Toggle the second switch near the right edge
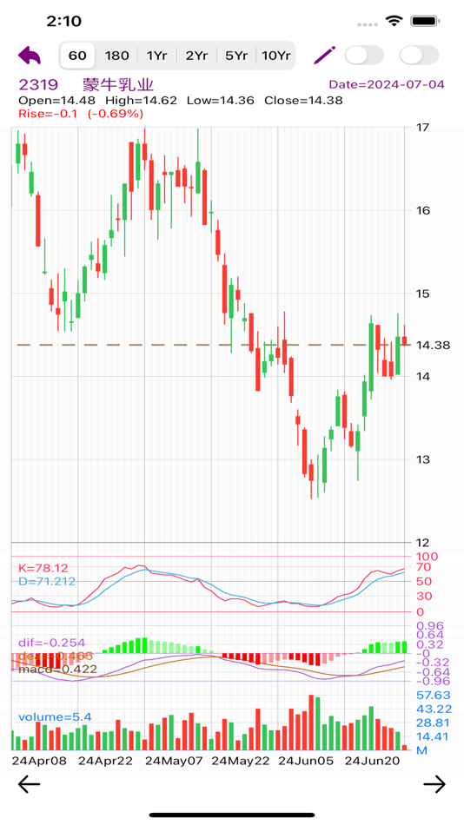The width and height of the screenshot is (464, 825). [x=419, y=56]
